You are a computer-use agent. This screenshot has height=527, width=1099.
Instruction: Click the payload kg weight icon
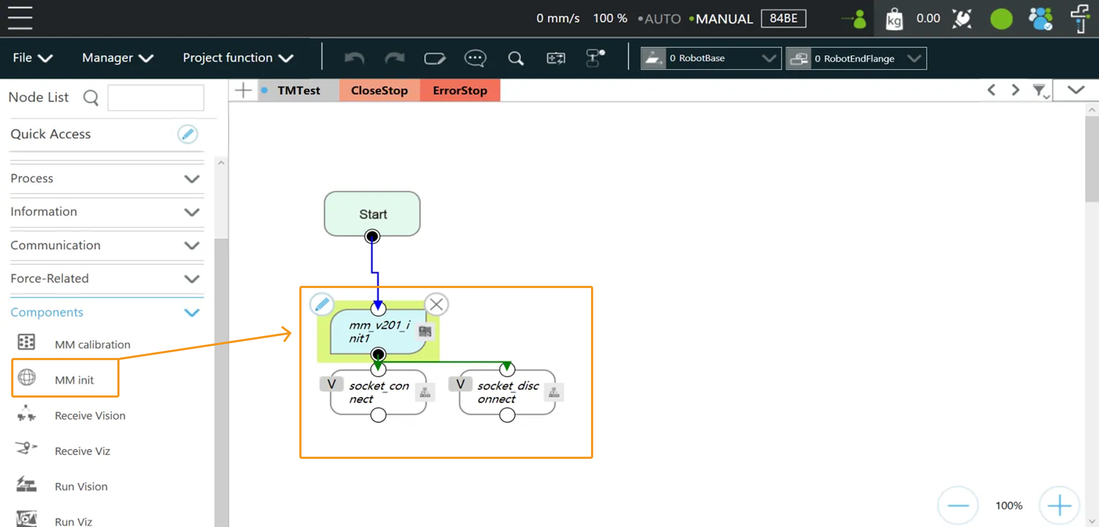894,19
